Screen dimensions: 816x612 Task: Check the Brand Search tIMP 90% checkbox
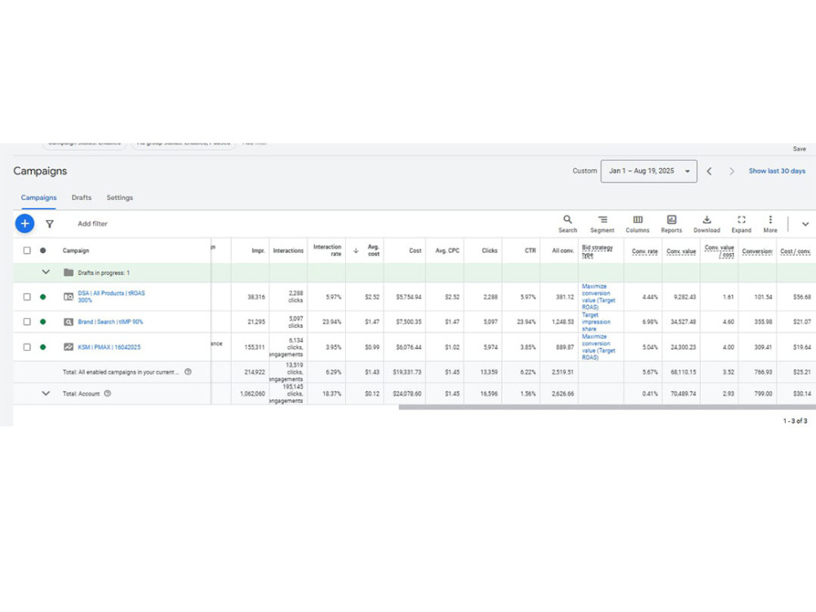(x=27, y=322)
